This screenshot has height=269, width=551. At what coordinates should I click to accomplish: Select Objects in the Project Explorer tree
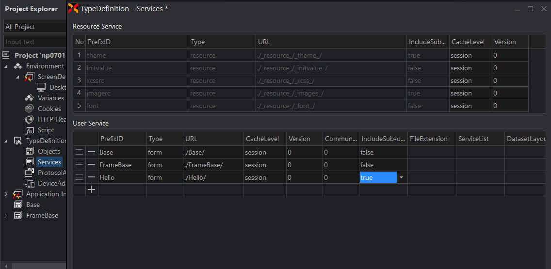pyautogui.click(x=49, y=151)
